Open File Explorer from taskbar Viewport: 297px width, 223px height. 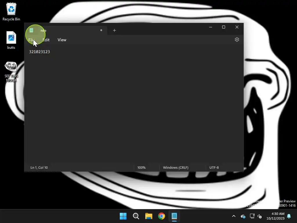[x=149, y=216]
